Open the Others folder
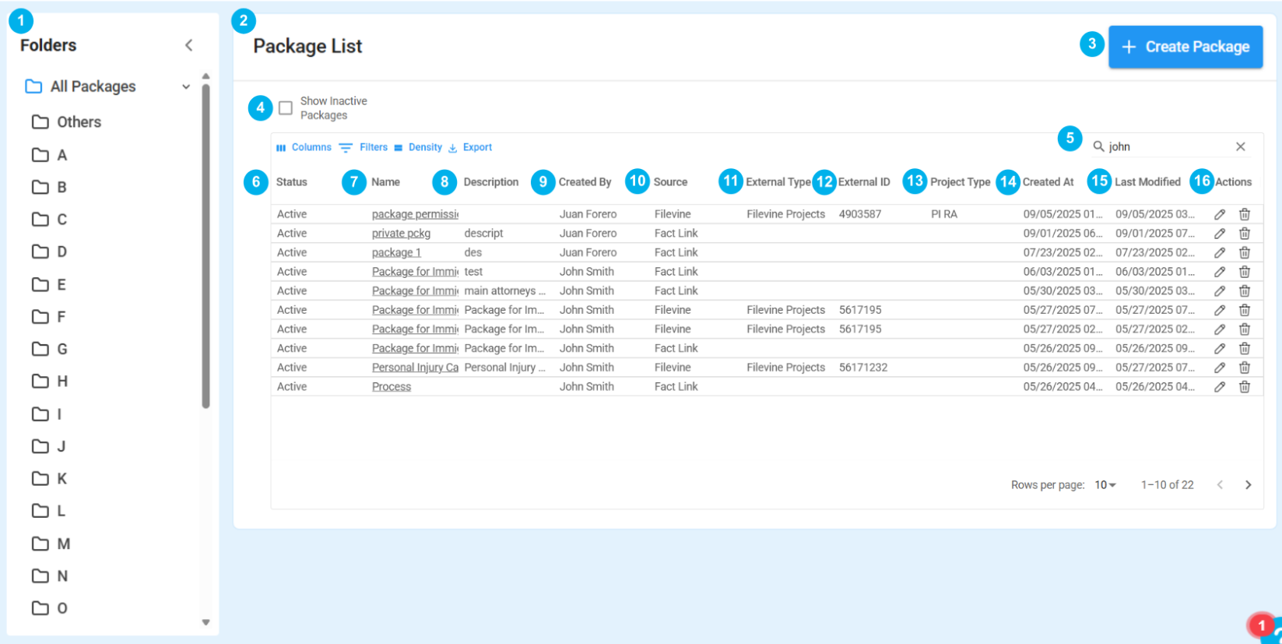Screen dimensions: 1282x644 point(78,122)
